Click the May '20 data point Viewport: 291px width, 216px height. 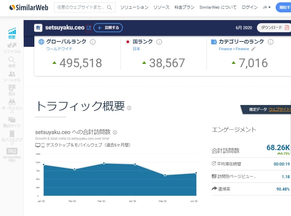(x=165, y=175)
